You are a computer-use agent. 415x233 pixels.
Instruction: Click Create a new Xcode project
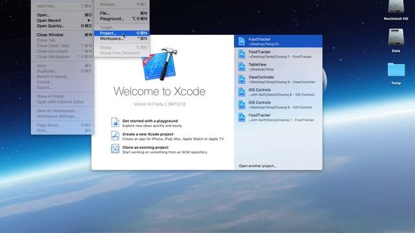(x=148, y=134)
